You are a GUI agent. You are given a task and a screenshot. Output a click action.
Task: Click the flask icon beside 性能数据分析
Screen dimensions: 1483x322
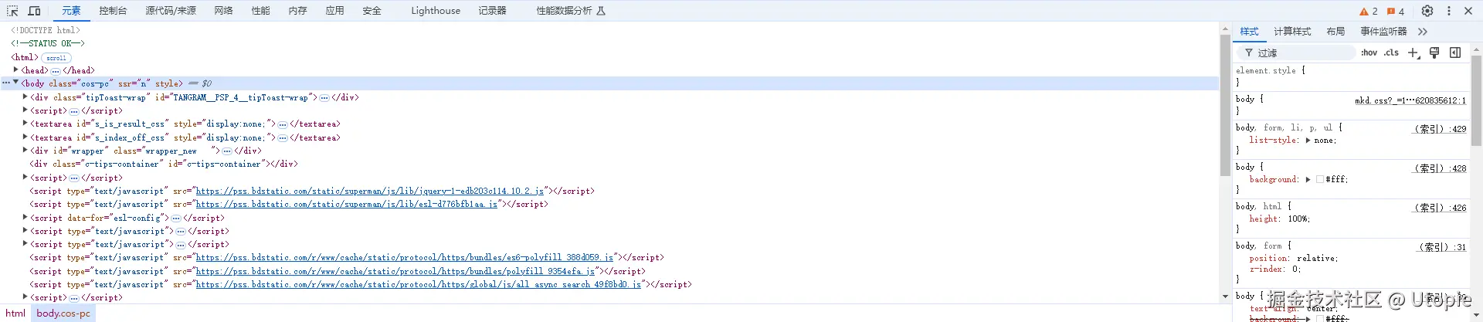[x=601, y=11]
